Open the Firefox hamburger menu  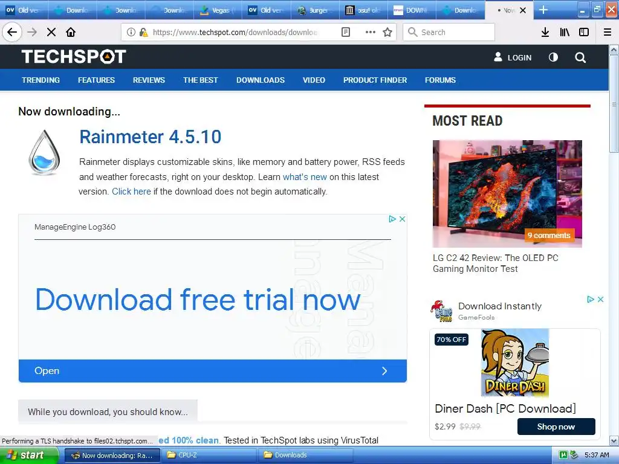point(608,32)
